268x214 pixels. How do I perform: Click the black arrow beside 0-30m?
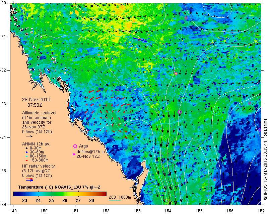click(27, 148)
